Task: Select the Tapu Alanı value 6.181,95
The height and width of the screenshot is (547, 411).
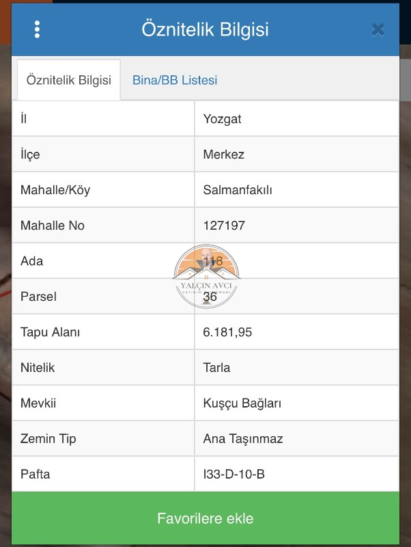Action: pyautogui.click(x=227, y=332)
